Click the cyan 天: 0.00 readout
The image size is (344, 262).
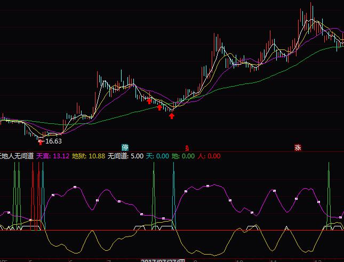157,156
